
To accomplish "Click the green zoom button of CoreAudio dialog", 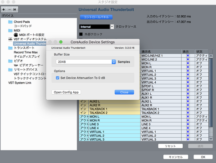I will click(61, 42).
